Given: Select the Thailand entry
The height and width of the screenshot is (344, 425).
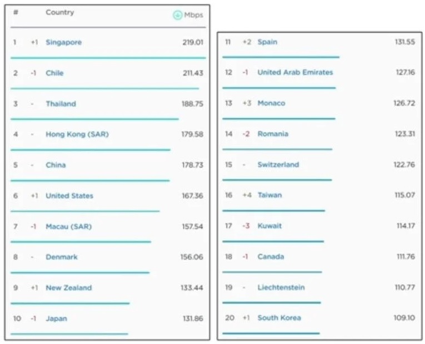Looking at the screenshot, I should tap(61, 104).
